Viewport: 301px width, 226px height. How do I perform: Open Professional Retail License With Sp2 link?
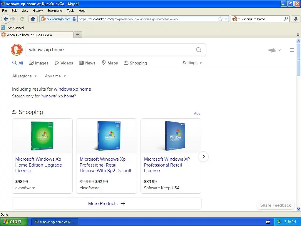(x=106, y=165)
